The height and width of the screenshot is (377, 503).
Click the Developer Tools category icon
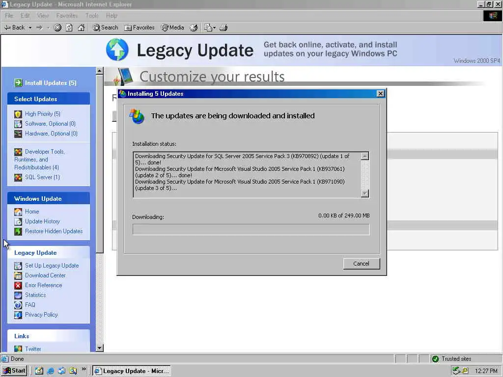(x=18, y=152)
